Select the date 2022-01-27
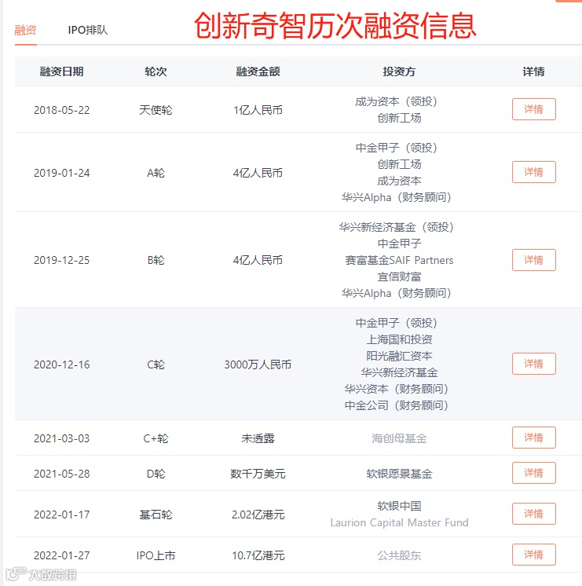This screenshot has width=582, height=586. point(62,555)
